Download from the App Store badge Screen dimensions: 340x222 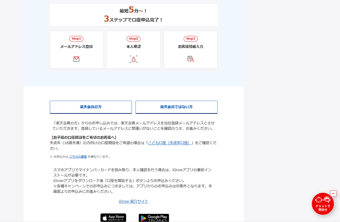(x=113, y=218)
